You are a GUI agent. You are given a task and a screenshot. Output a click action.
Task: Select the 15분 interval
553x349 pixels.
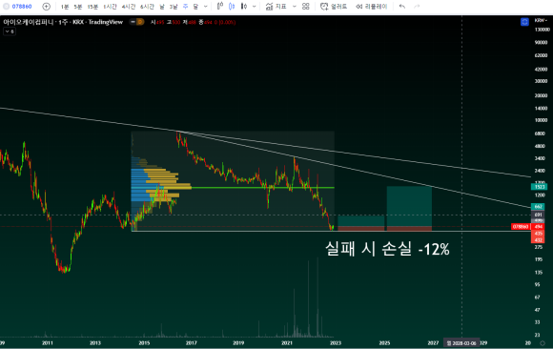point(92,7)
